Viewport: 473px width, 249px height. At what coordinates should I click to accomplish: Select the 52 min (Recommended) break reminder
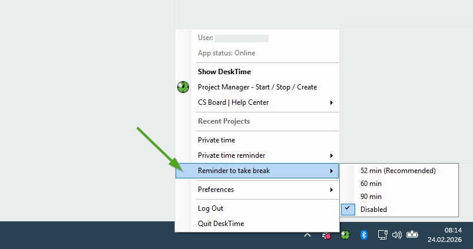pos(398,171)
